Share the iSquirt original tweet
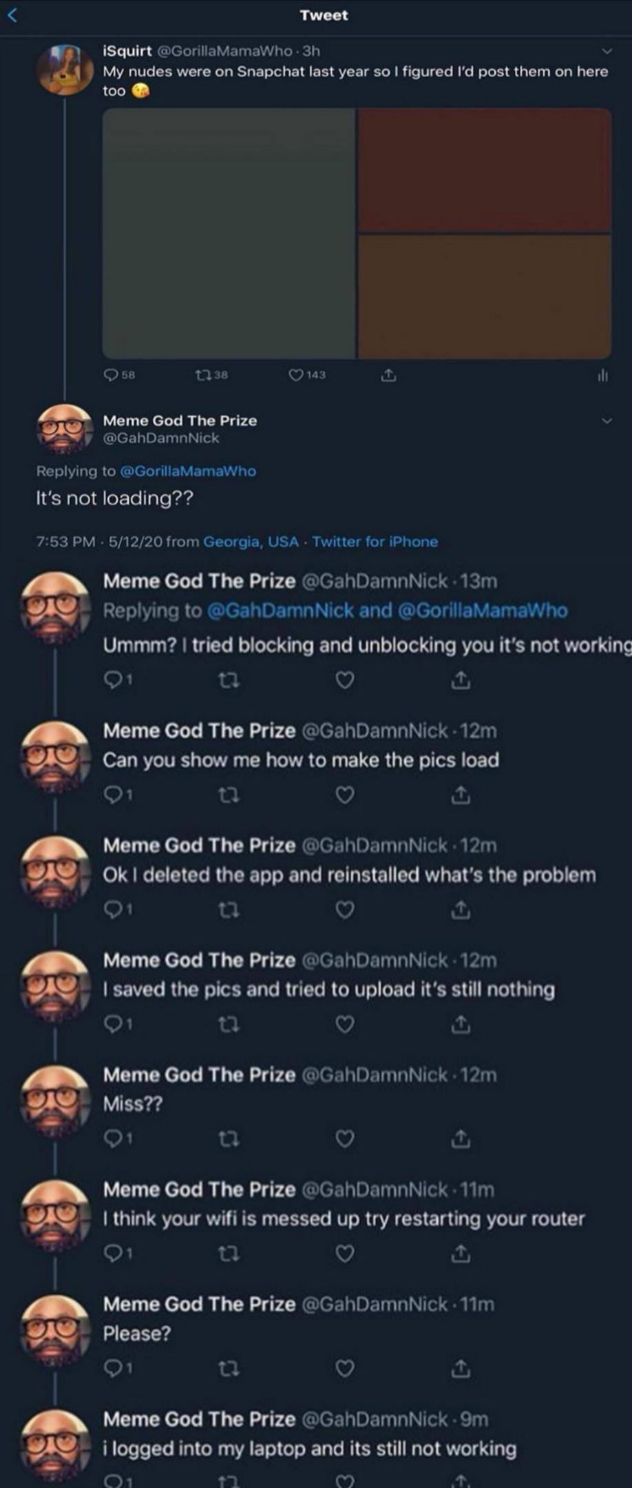The image size is (632, 1488). [388, 375]
